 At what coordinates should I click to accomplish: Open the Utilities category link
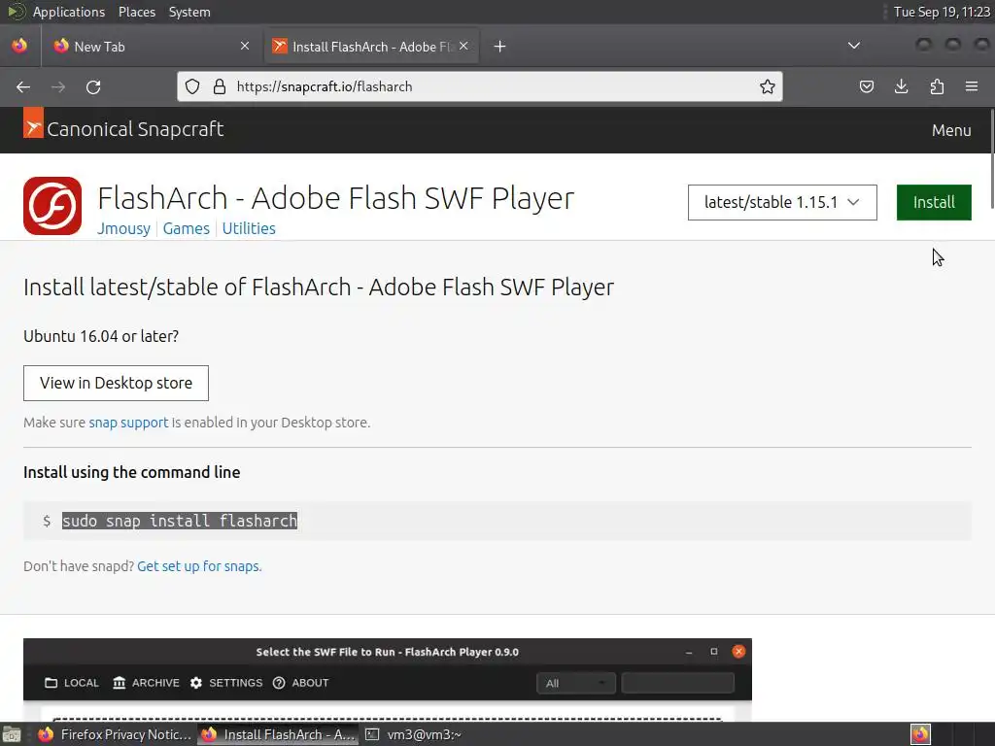[249, 228]
